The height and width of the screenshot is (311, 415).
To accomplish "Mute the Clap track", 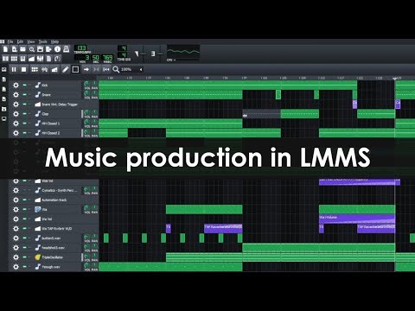I will (x=25, y=114).
